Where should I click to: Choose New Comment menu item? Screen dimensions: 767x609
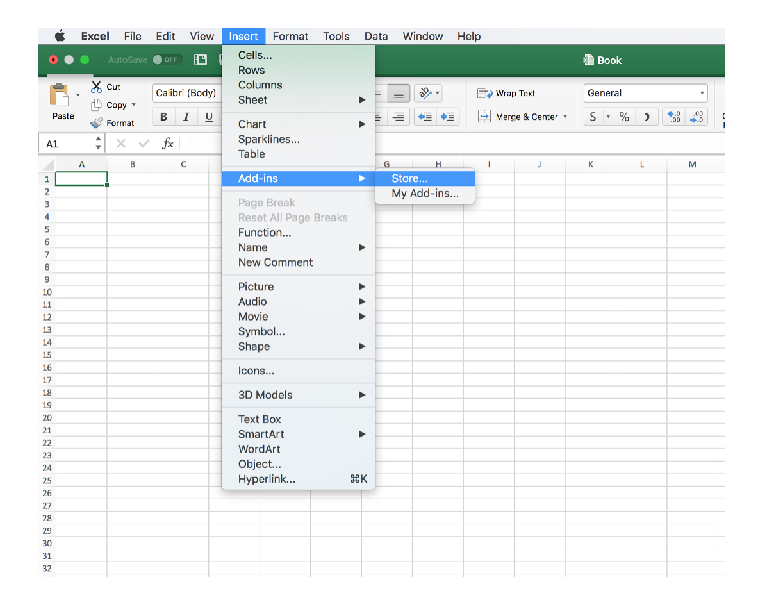coord(299,262)
